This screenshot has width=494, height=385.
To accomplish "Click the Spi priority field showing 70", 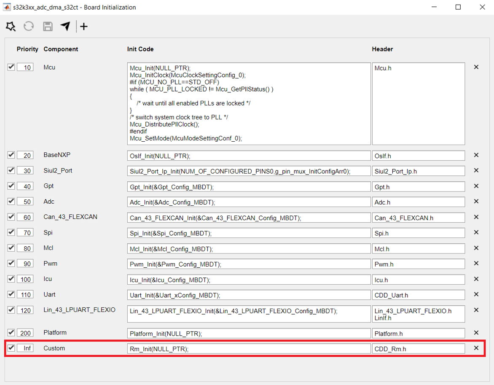I will pyautogui.click(x=25, y=233).
